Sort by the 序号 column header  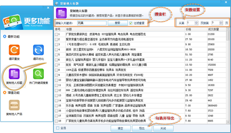coord(60,29)
